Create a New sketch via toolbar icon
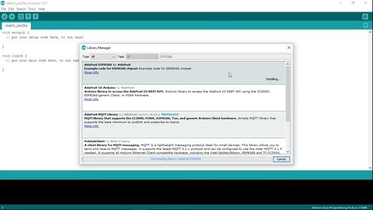373x210 pixels. pos(21,16)
